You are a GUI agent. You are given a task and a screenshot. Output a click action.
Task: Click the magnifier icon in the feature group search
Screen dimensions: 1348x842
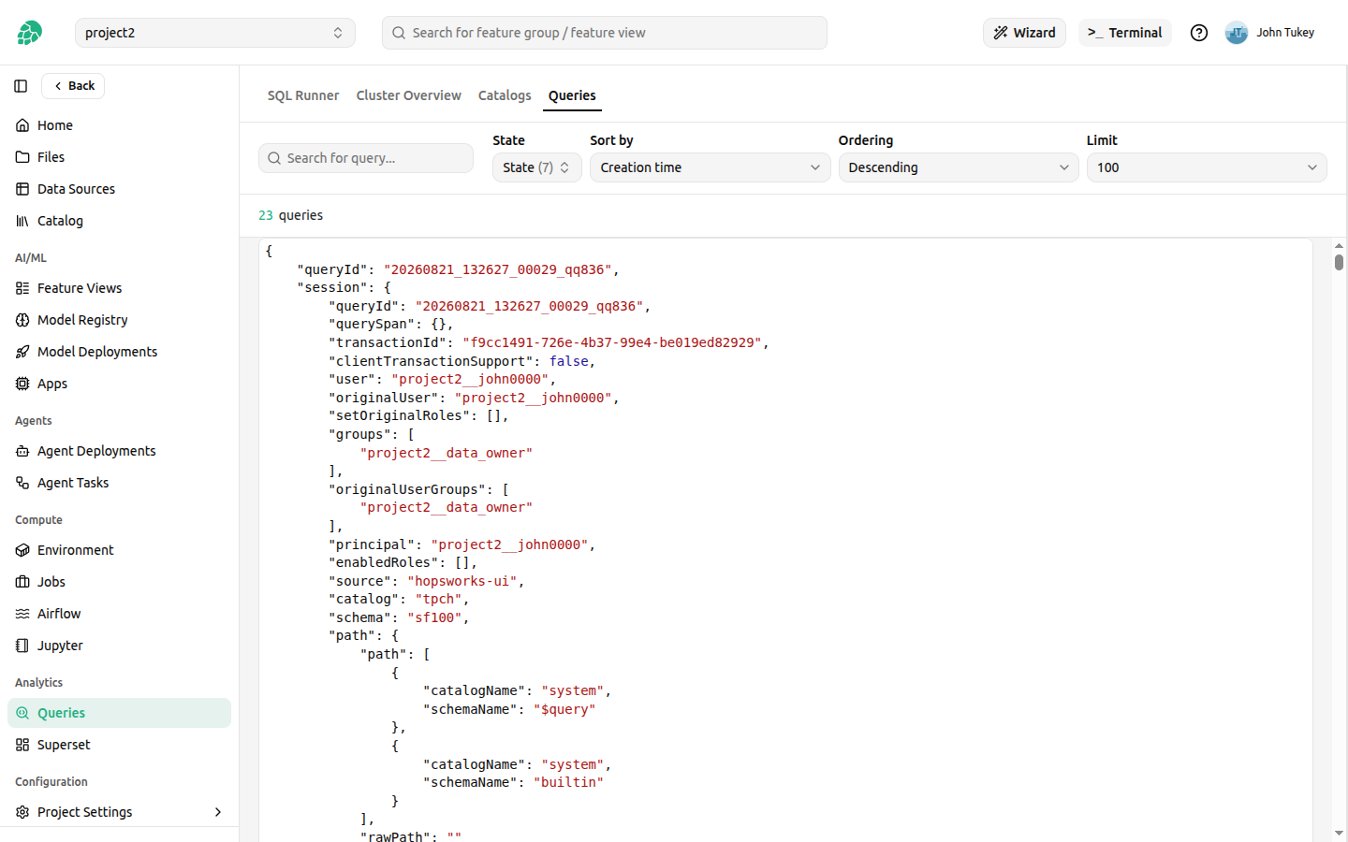pos(399,33)
